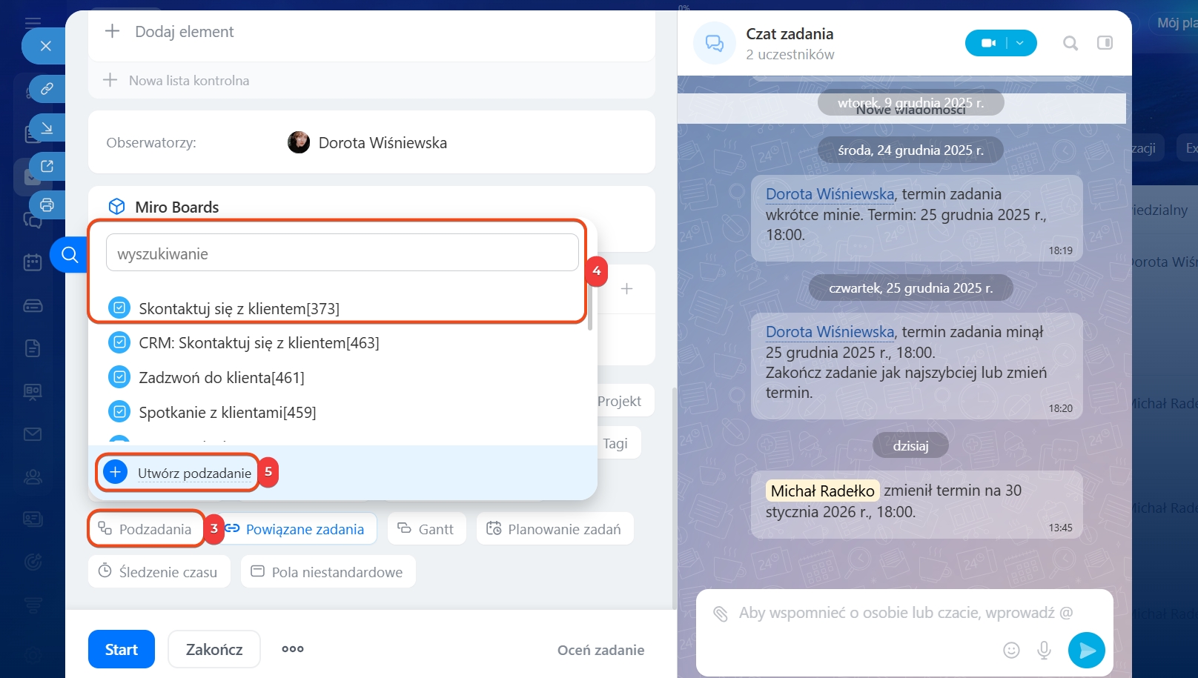
Task: Click the collapse arrow icon on the panel edge
Action: tap(47, 128)
